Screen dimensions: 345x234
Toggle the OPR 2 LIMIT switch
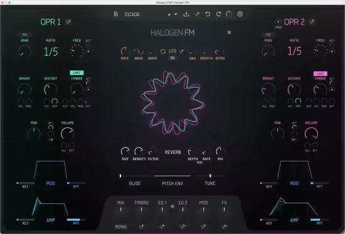[x=321, y=74]
